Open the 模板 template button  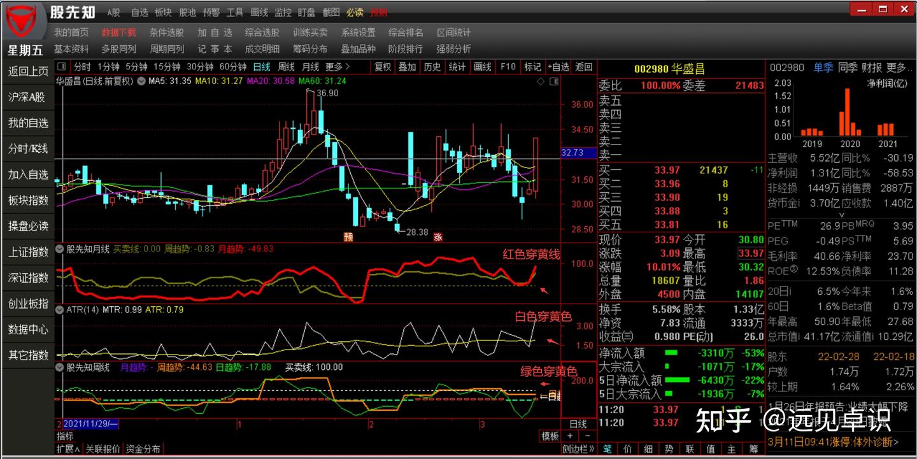tap(550, 436)
